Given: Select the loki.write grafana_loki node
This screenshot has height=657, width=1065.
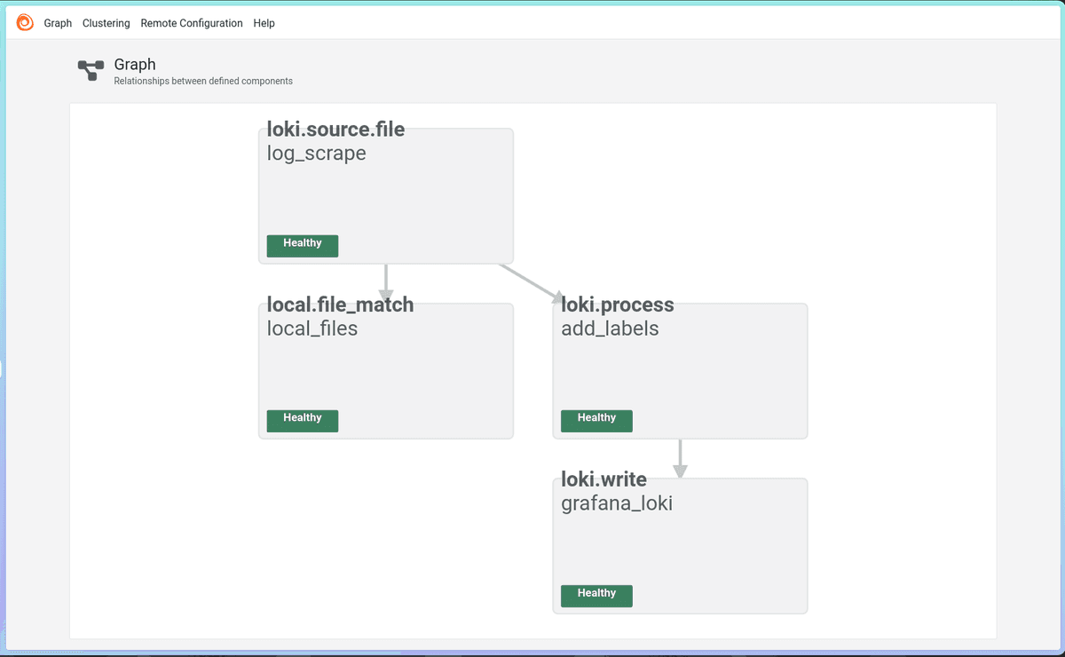Looking at the screenshot, I should (680, 546).
